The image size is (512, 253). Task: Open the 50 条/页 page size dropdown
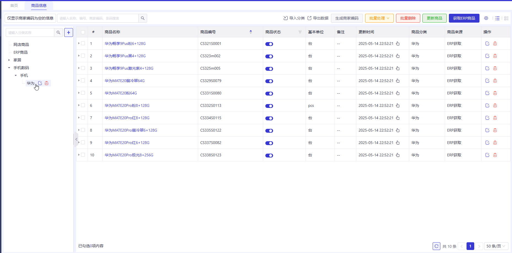pos(496,246)
